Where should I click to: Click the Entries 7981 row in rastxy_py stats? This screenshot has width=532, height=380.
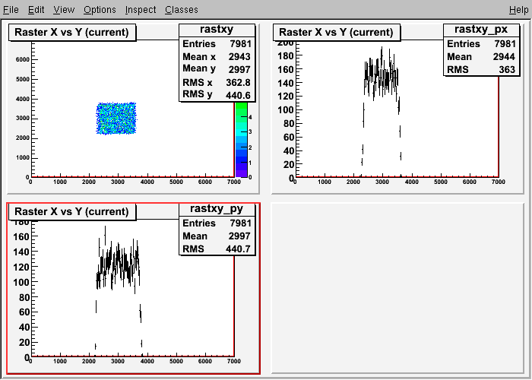pos(217,223)
